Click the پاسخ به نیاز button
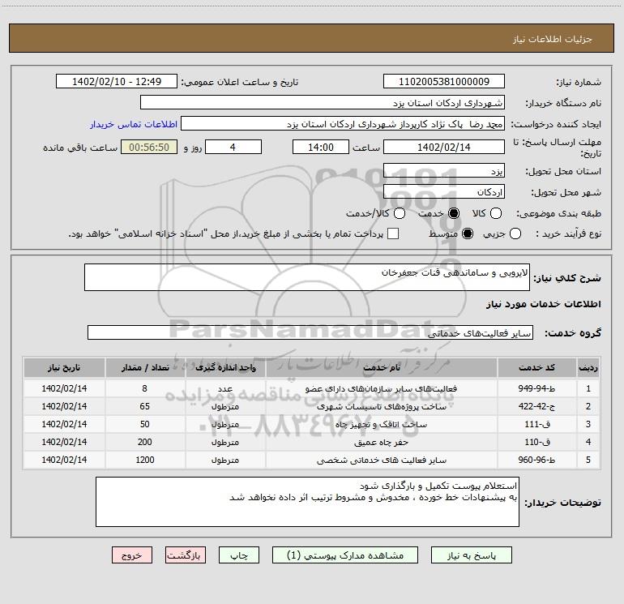The width and height of the screenshot is (624, 604). point(472,555)
